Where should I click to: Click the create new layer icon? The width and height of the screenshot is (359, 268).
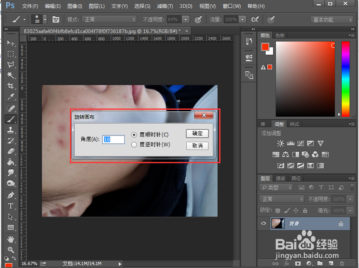point(331,263)
